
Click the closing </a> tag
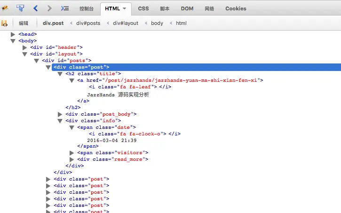click(x=83, y=101)
